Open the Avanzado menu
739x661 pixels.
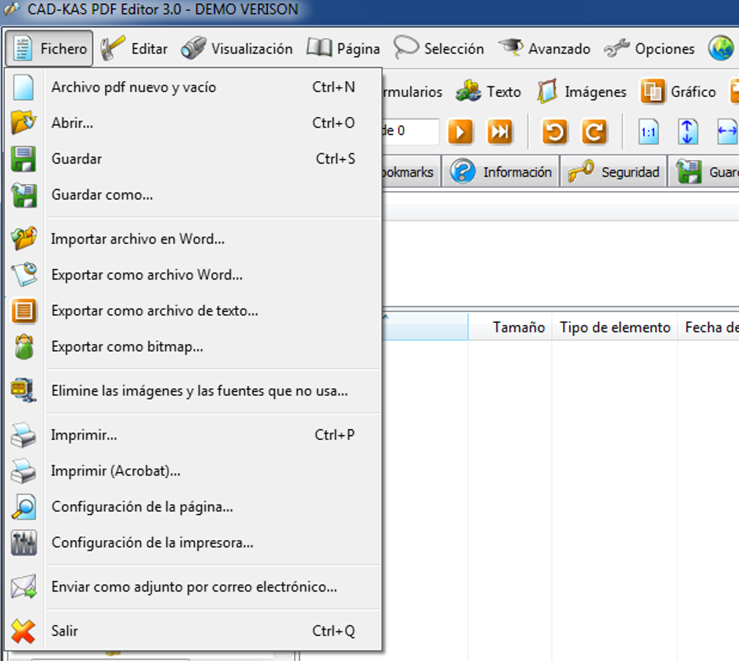click(544, 49)
